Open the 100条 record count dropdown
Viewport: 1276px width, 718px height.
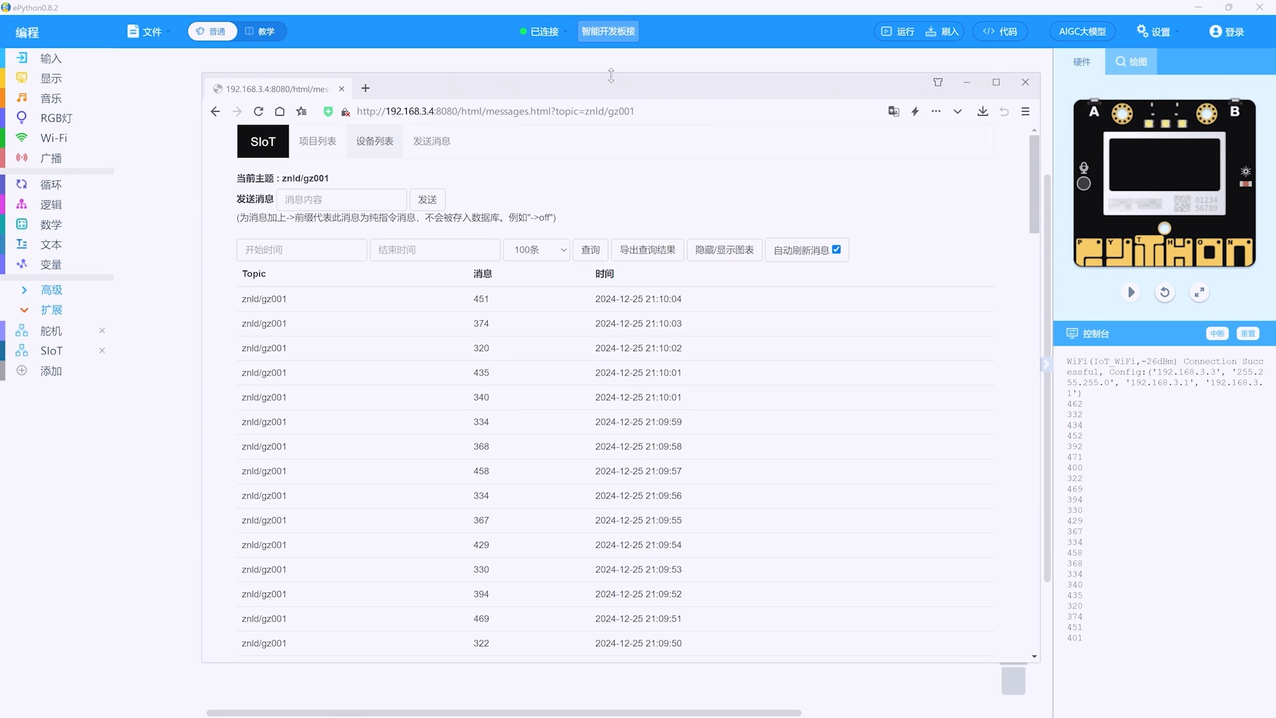[537, 250]
